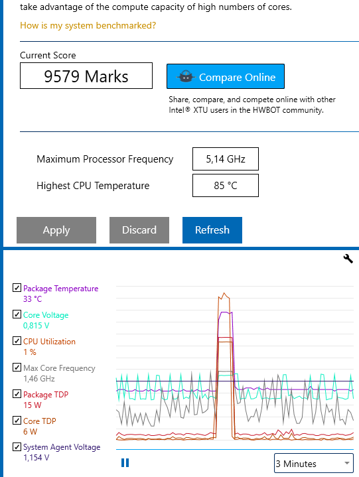This screenshot has width=359, height=477.
Task: Click the 33 °C package temperature reading
Action: point(33,299)
